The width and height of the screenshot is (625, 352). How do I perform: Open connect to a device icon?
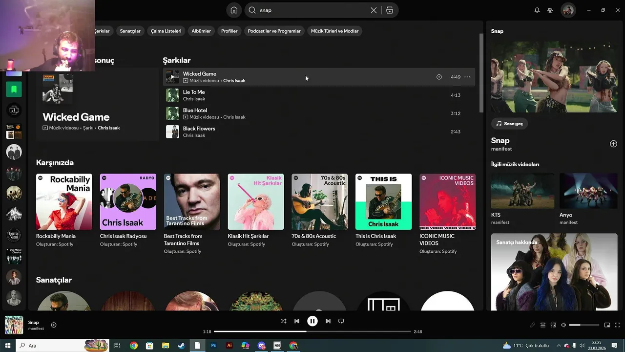click(553, 325)
